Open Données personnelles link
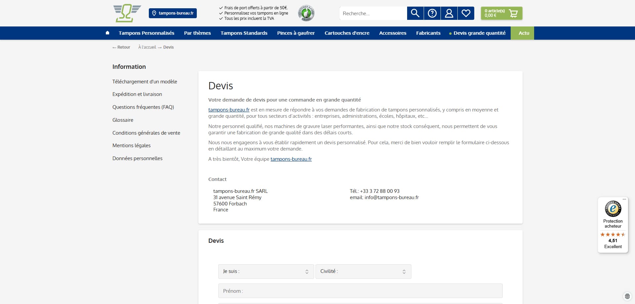This screenshot has height=304, width=635. pyautogui.click(x=137, y=158)
